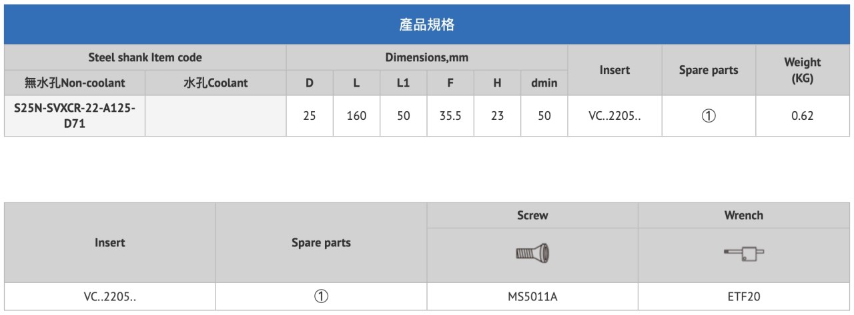The width and height of the screenshot is (854, 315).
Task: Click the MS5011A screw part number
Action: click(532, 297)
